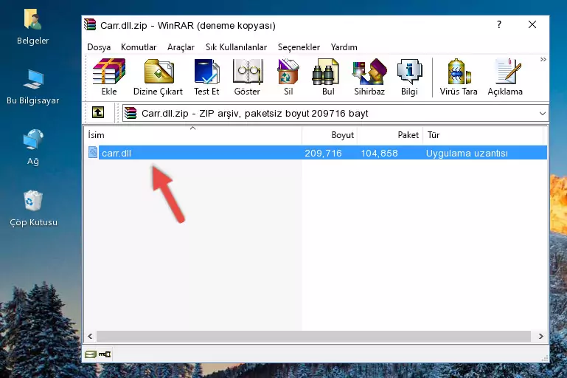This screenshot has height=378, width=567.
Task: Open the archive path dropdown
Action: click(543, 114)
